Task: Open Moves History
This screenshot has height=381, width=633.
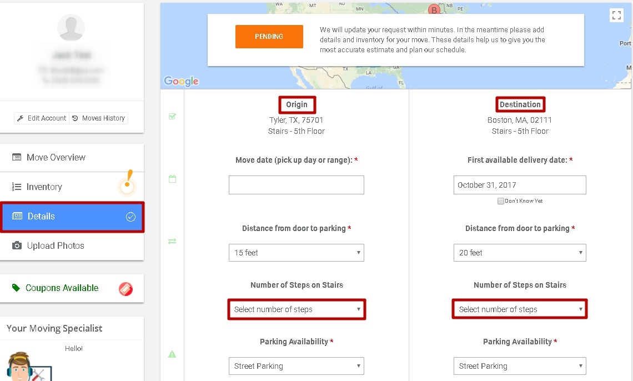Action: point(98,118)
